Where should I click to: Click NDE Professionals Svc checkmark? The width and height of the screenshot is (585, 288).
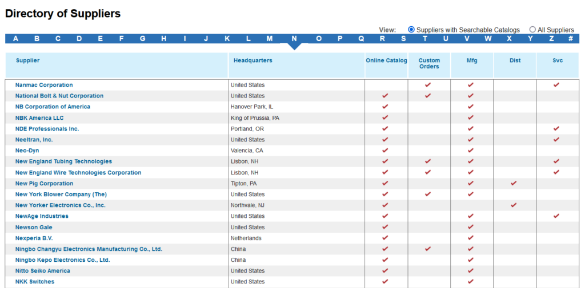pos(556,128)
